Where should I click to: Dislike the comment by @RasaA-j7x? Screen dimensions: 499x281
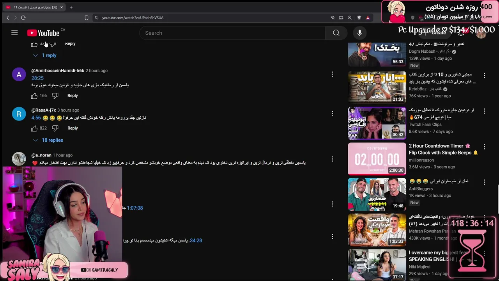(55, 128)
